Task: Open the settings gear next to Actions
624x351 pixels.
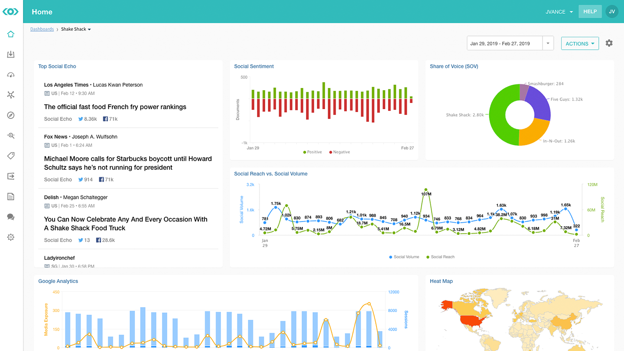Action: click(x=609, y=43)
